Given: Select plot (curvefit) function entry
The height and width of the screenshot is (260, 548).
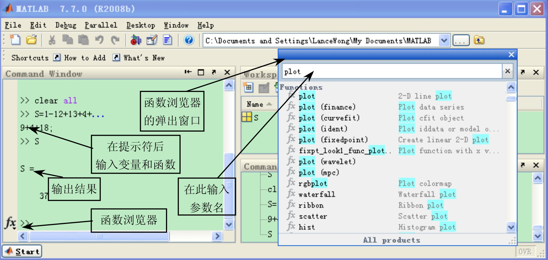Looking at the screenshot, I should click(x=393, y=118).
